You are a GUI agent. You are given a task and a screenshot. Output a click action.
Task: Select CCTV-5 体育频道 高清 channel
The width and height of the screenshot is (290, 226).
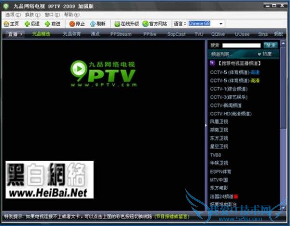pos(234,81)
